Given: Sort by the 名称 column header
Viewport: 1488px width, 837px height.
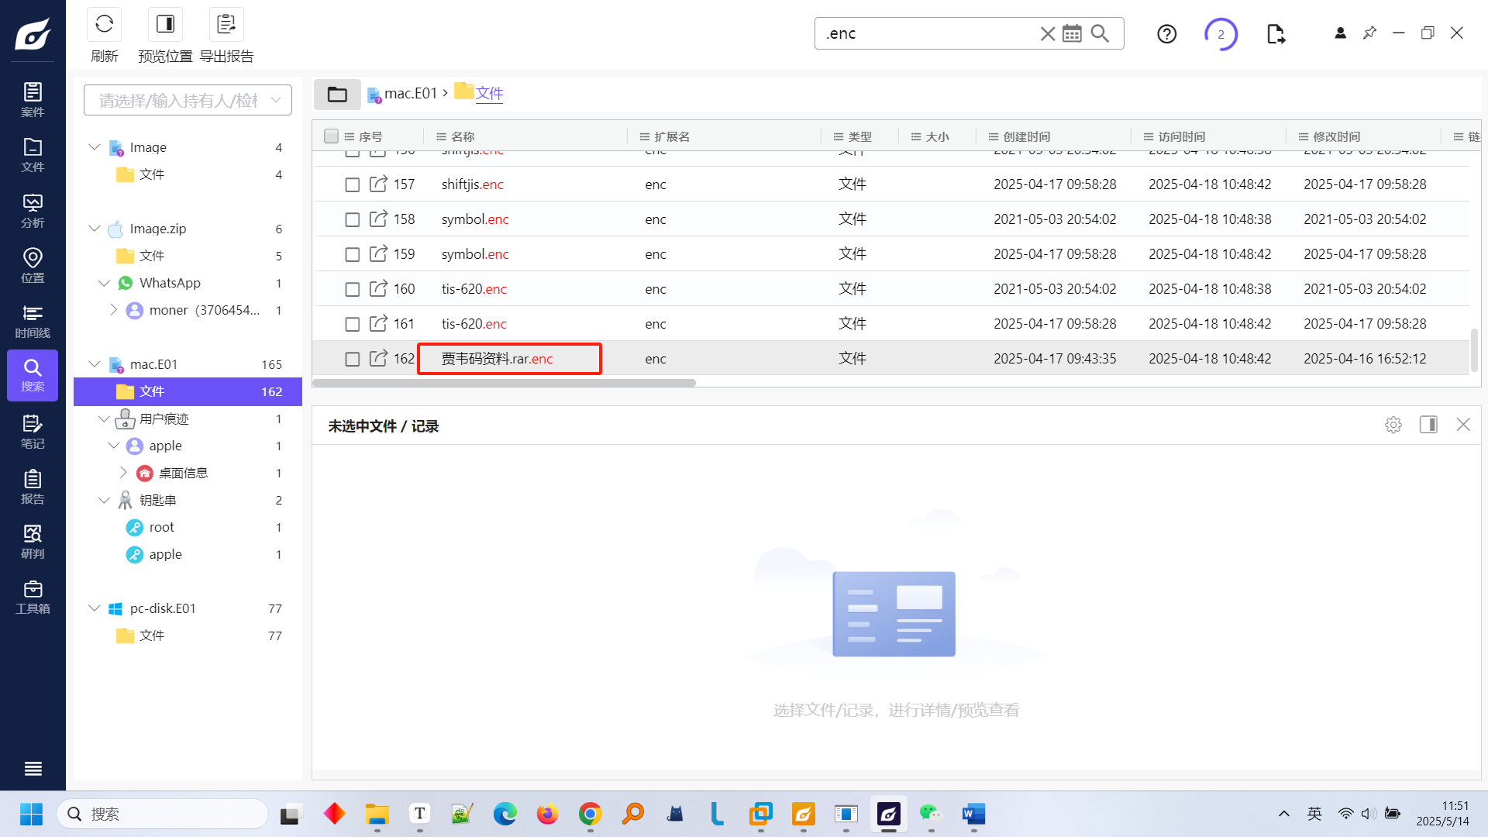Looking at the screenshot, I should click(x=463, y=136).
